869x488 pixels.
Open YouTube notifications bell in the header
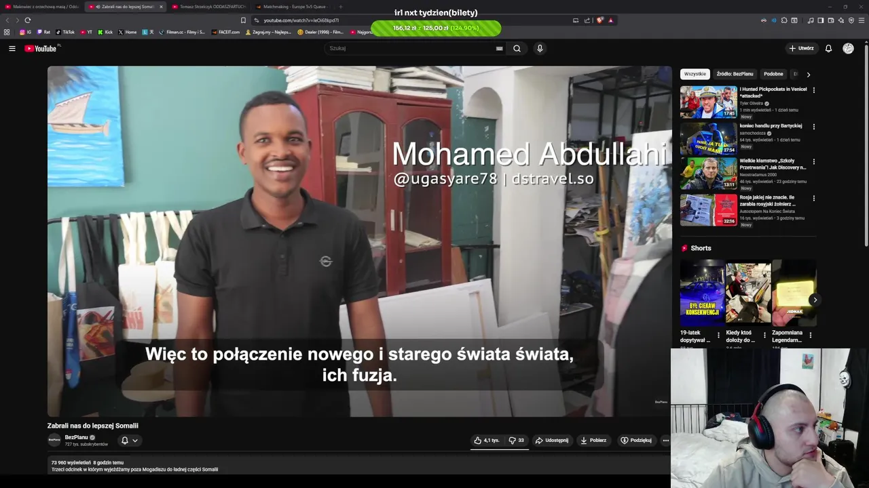click(x=828, y=48)
